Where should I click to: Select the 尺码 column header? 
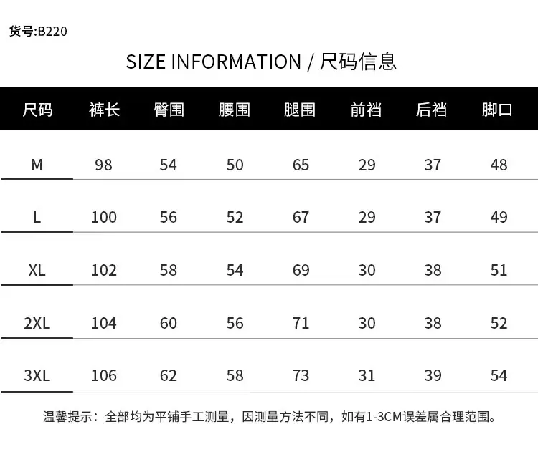pos(37,110)
